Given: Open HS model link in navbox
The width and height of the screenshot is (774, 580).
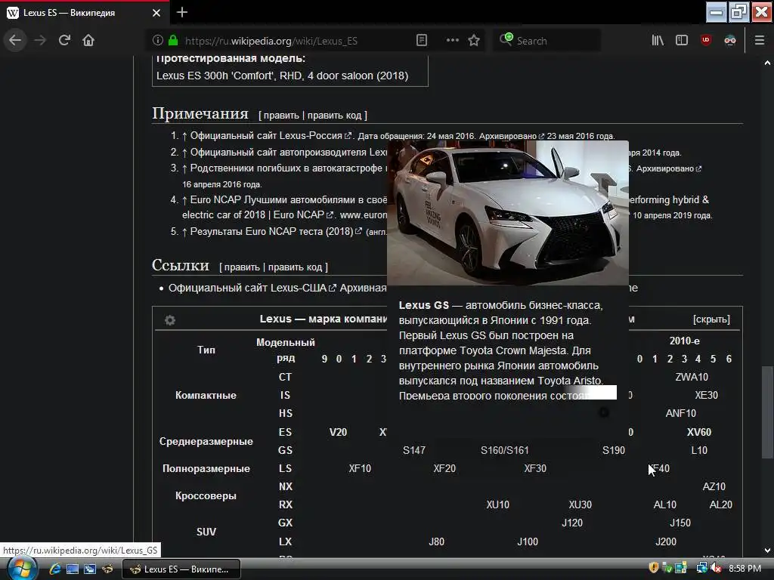Looking at the screenshot, I should pos(285,413).
